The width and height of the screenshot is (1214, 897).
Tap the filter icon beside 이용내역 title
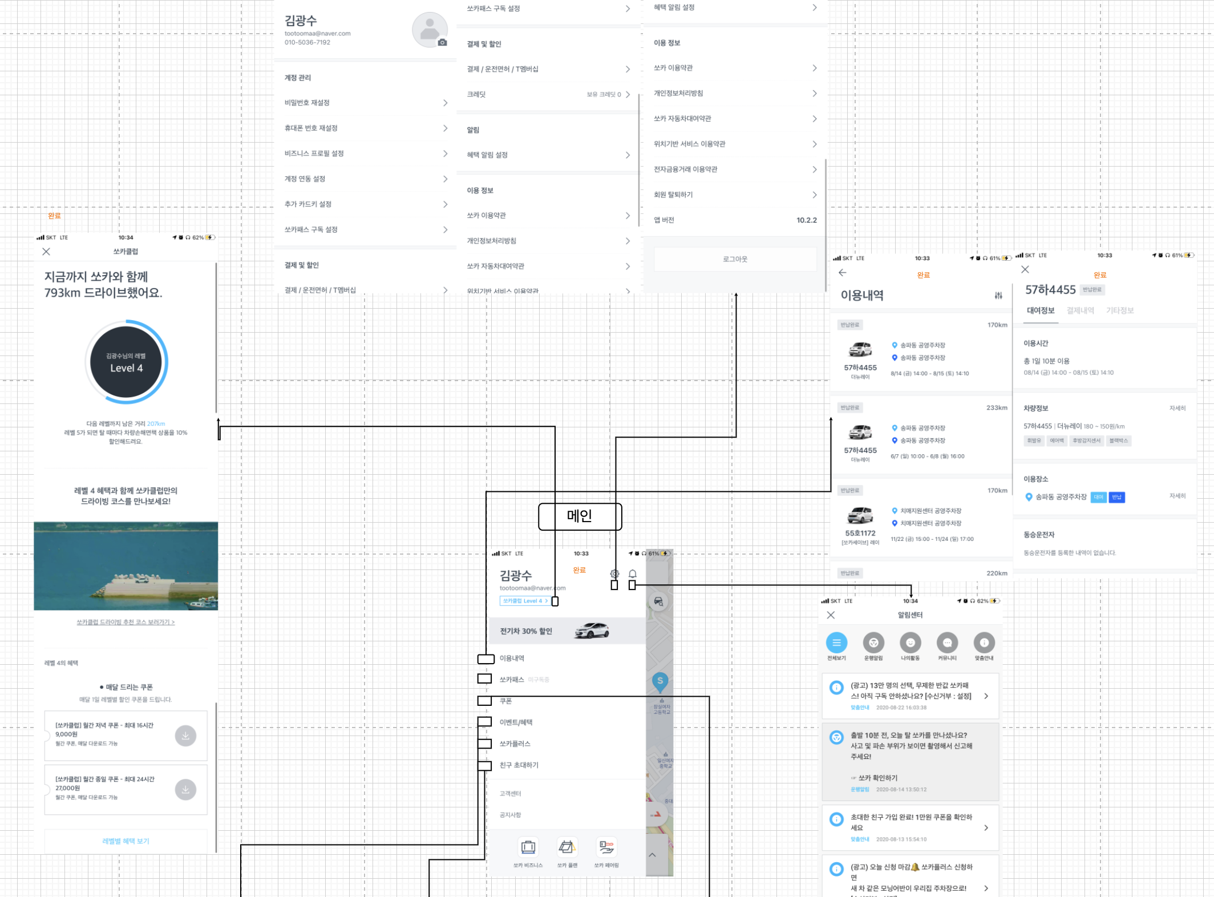click(998, 296)
